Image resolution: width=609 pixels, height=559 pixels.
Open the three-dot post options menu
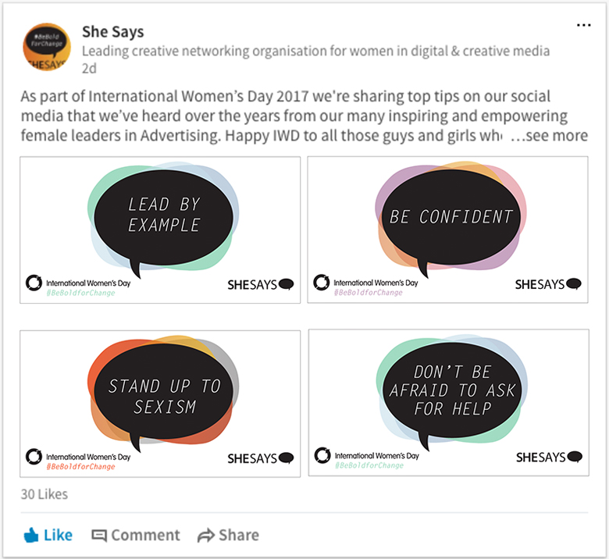pyautogui.click(x=583, y=26)
